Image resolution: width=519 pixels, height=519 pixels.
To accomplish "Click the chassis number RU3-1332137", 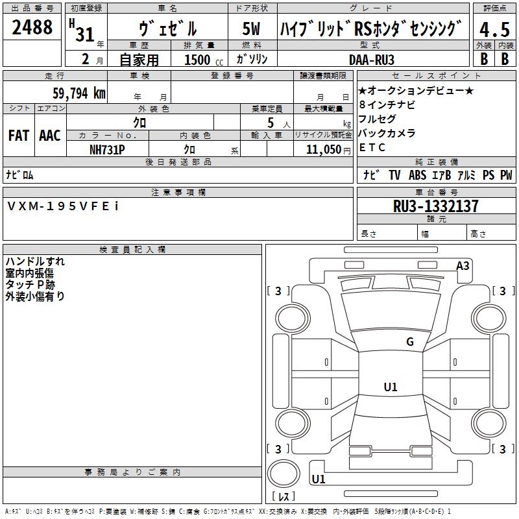I will click(435, 206).
